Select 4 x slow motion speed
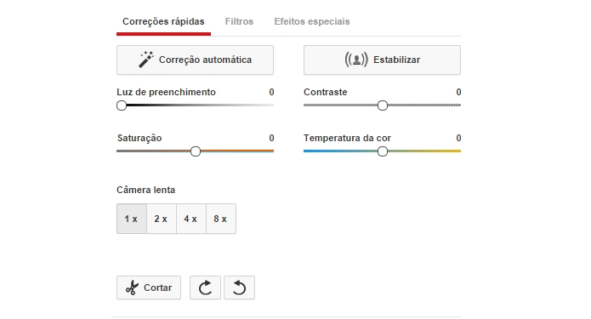 pos(191,219)
